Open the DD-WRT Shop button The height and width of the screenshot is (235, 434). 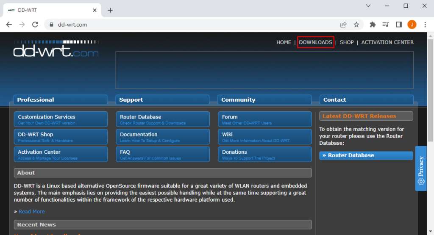click(61, 137)
